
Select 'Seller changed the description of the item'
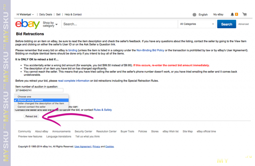41,103
